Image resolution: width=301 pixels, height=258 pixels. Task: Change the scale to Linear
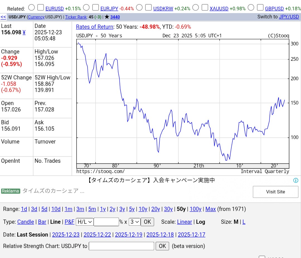click(184, 222)
